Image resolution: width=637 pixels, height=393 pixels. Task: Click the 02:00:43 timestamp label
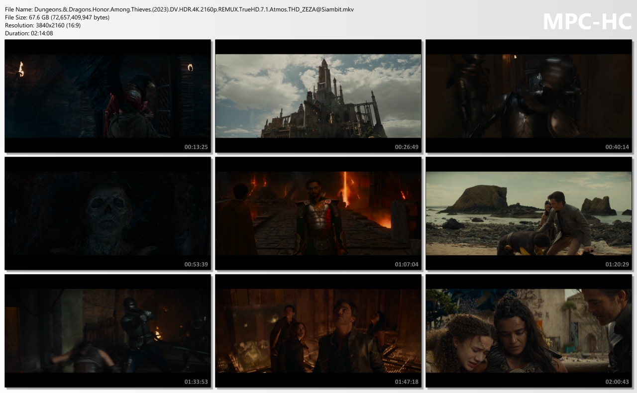tap(617, 382)
